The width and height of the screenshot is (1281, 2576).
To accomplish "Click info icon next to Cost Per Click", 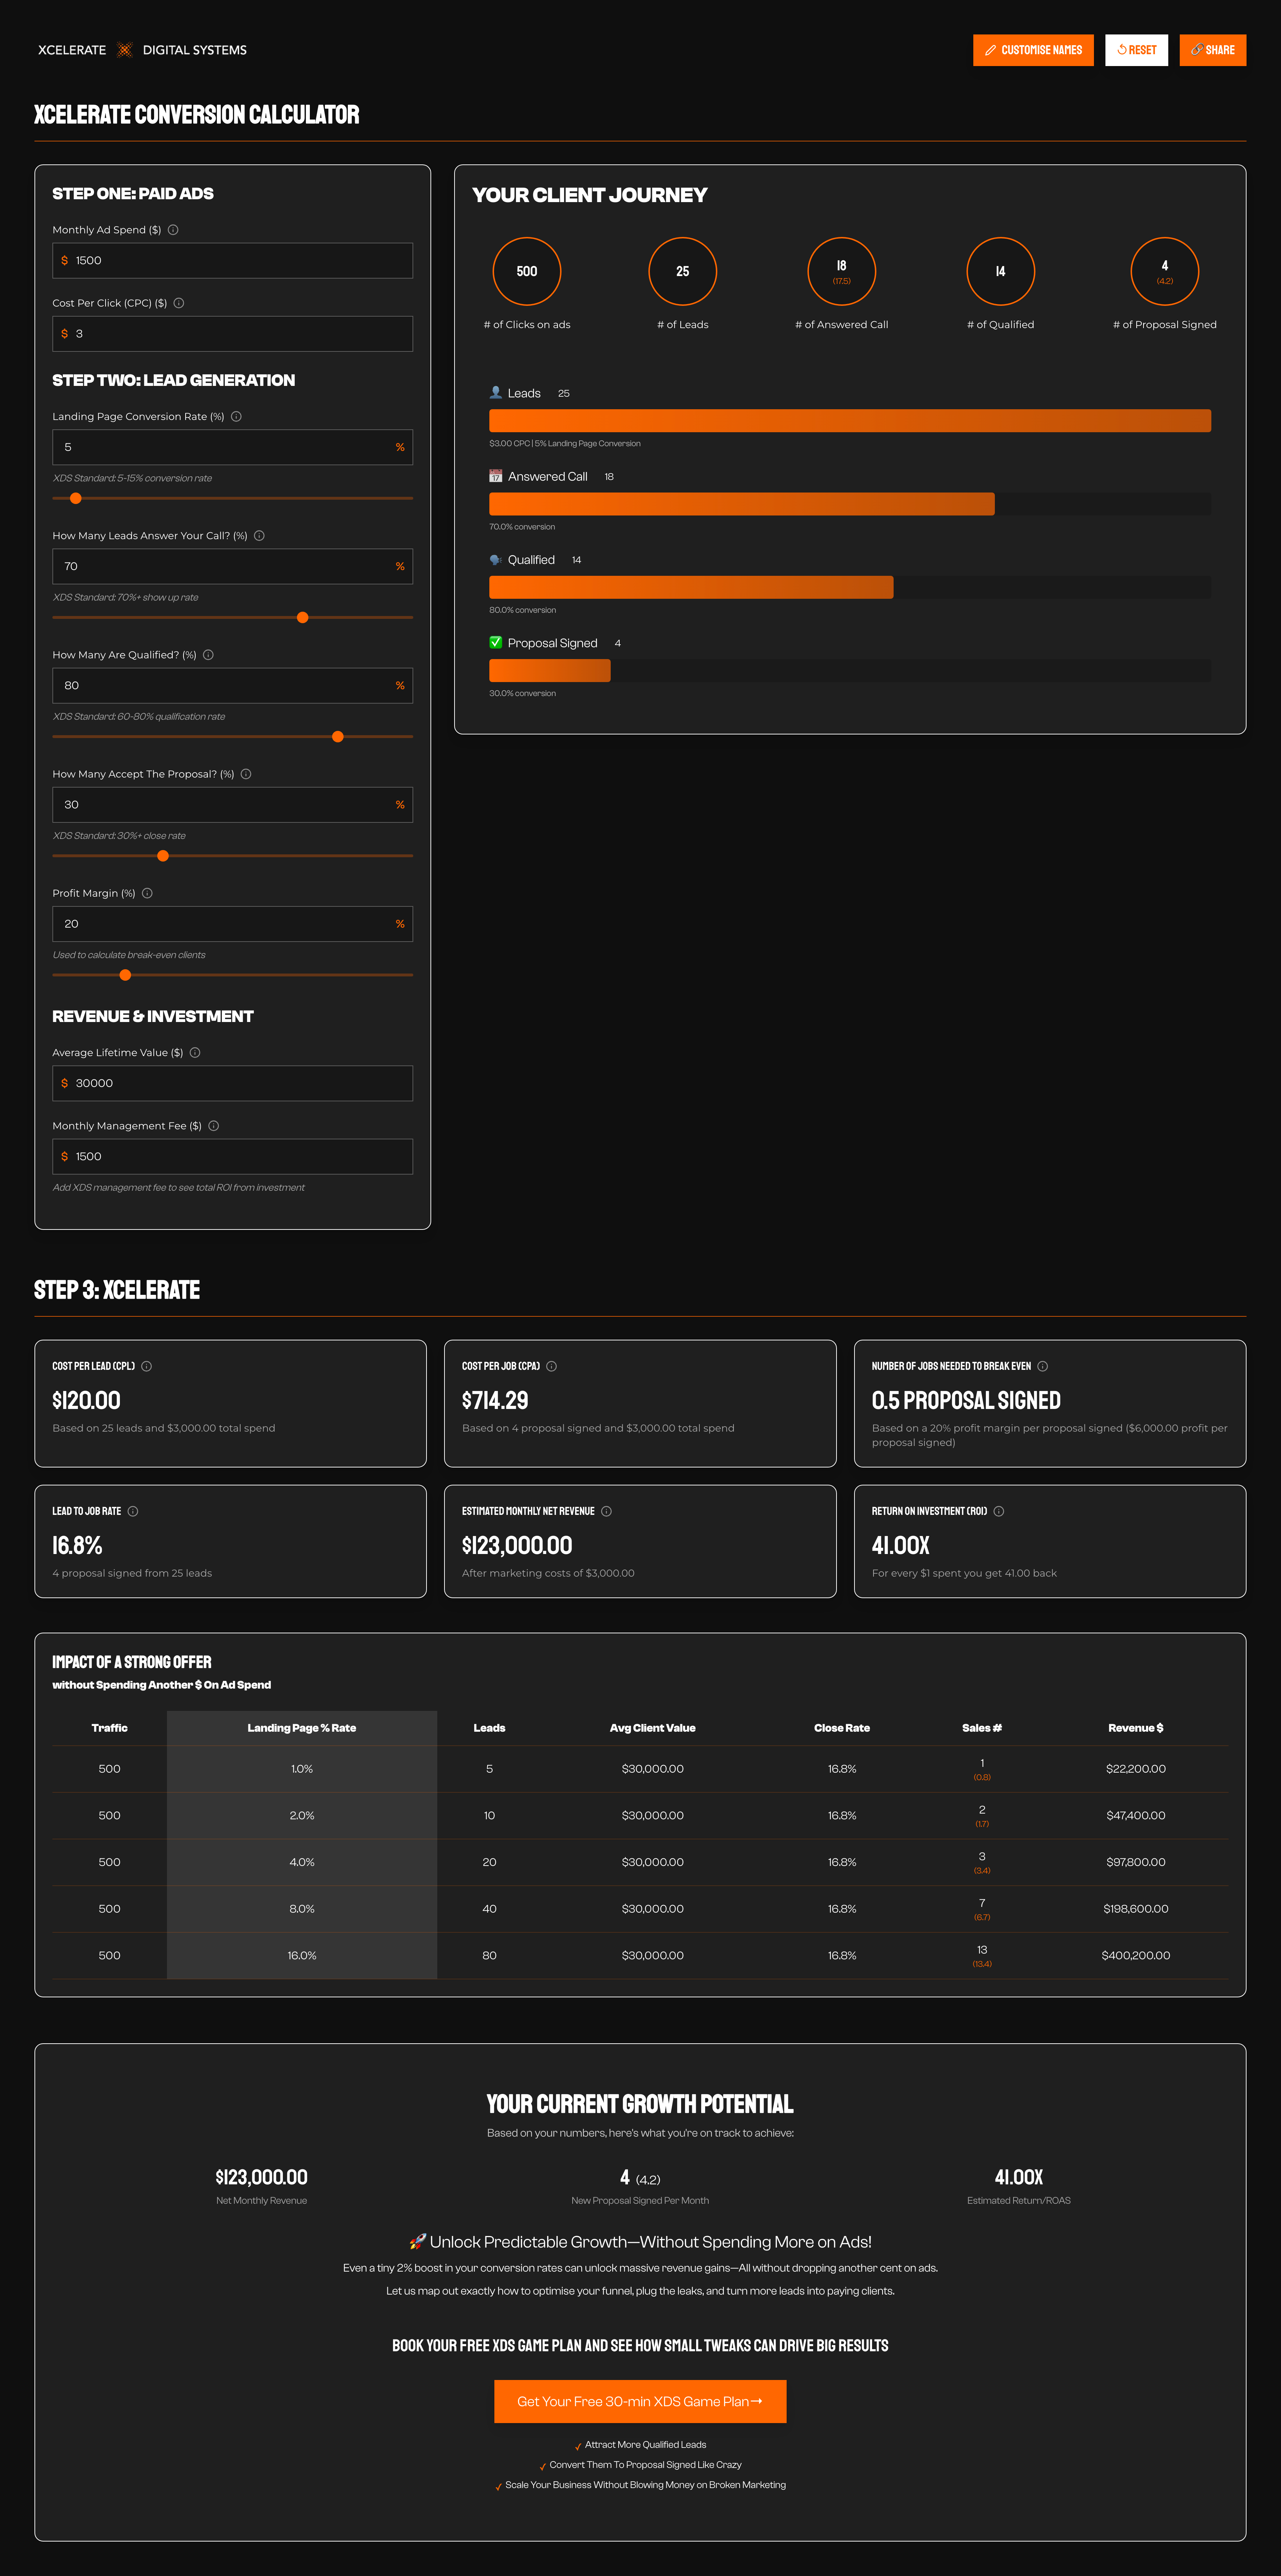I will (179, 303).
